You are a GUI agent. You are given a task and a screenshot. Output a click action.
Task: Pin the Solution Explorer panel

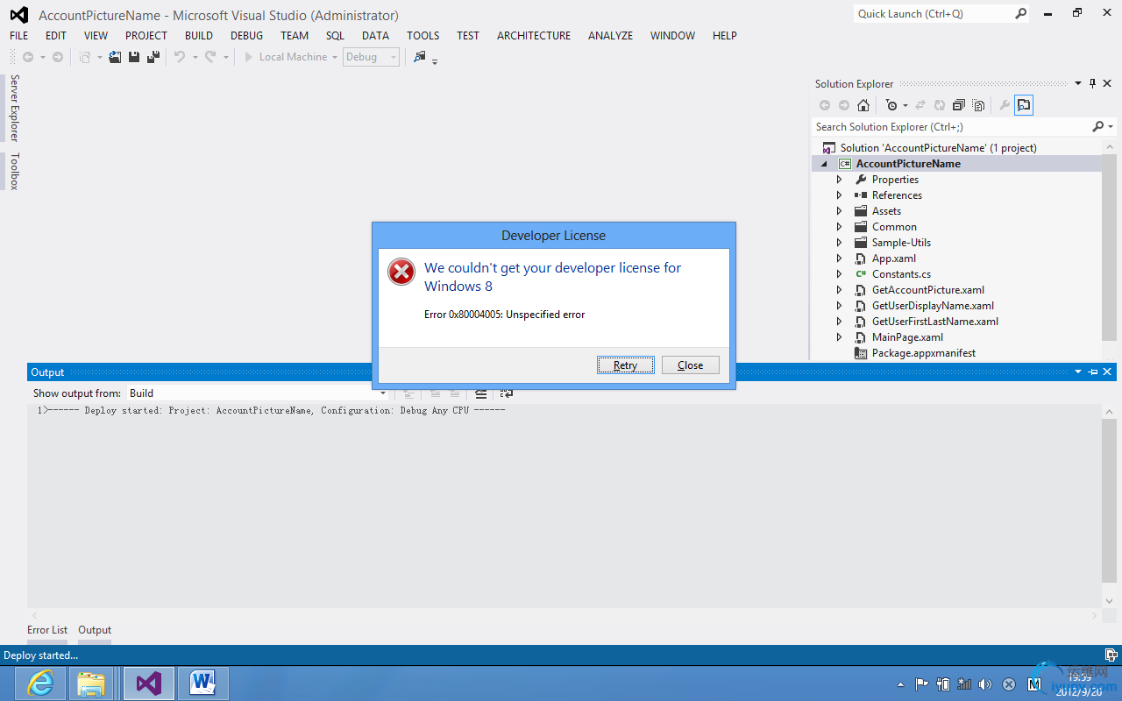click(x=1092, y=84)
